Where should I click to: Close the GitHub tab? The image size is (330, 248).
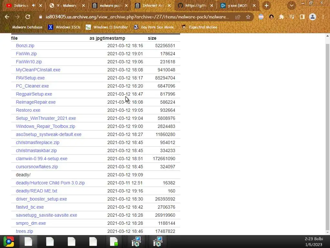pos(212,5)
